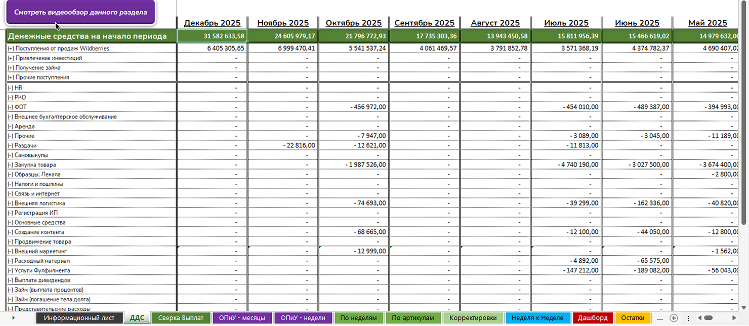Screen dimensions: 749x326
Task: Click the horizontal scrollbar right arrow
Action: pos(735,318)
